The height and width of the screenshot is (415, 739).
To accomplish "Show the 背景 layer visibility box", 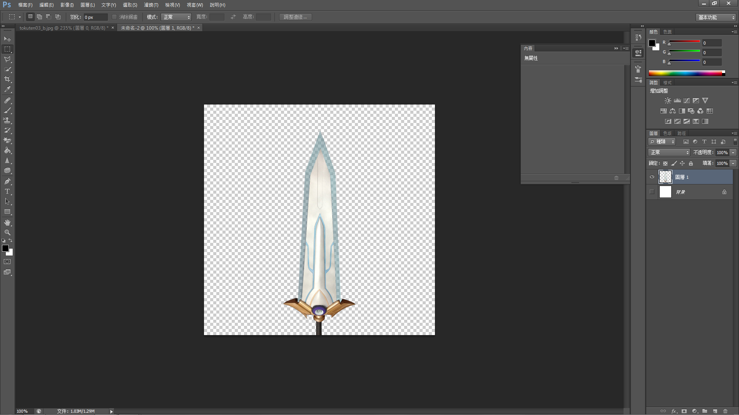I will 652,192.
